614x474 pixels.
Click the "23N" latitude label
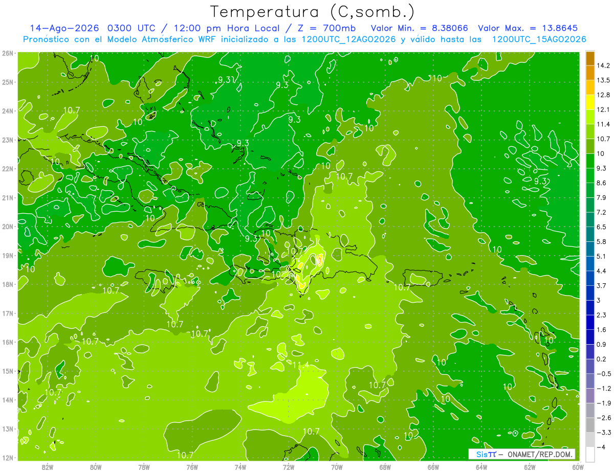pyautogui.click(x=9, y=140)
